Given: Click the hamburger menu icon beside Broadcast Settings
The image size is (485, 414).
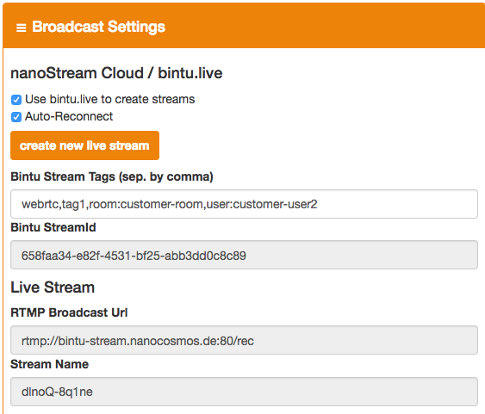Looking at the screenshot, I should (21, 28).
